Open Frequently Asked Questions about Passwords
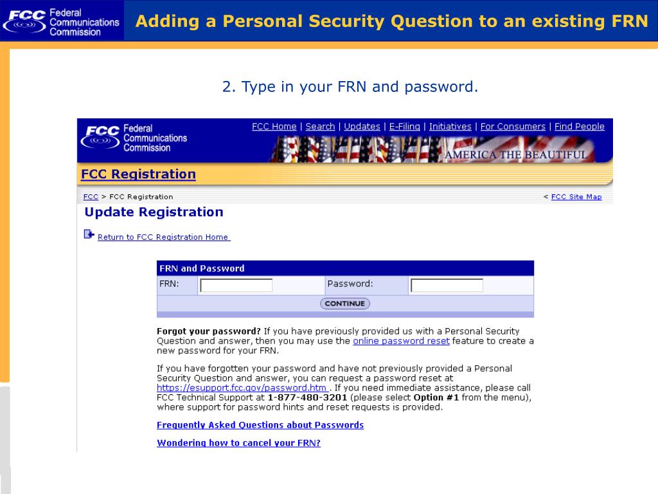Image resolution: width=658 pixels, height=494 pixels. coord(260,425)
